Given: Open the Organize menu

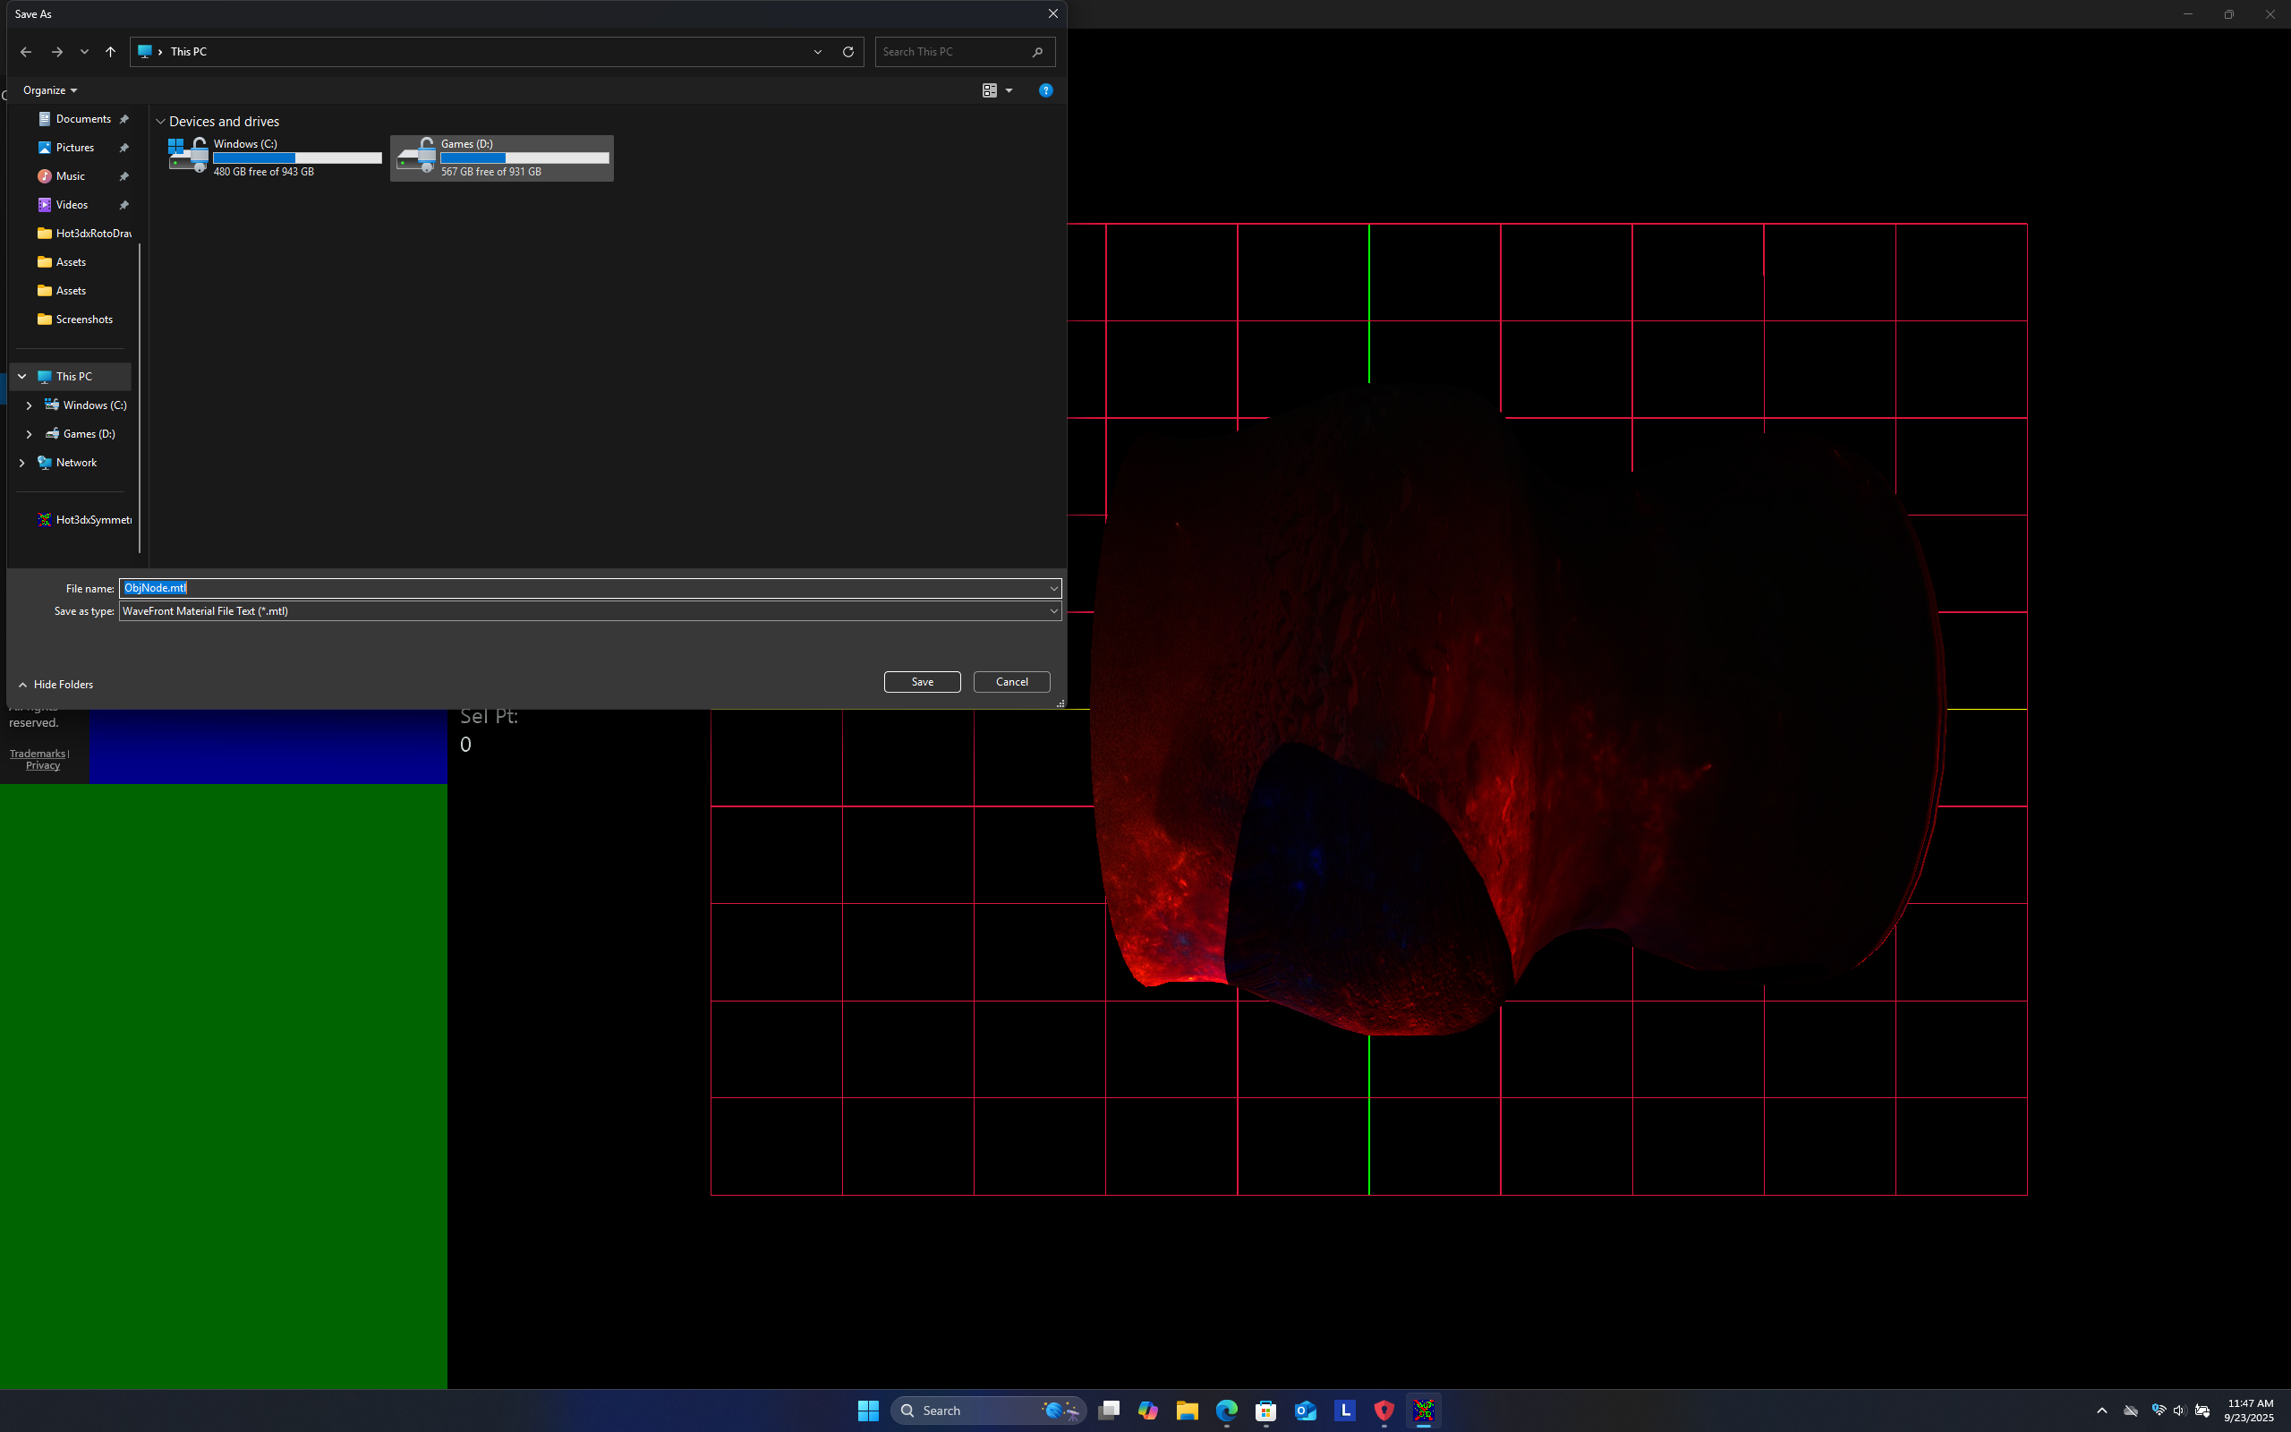Looking at the screenshot, I should tap(49, 90).
